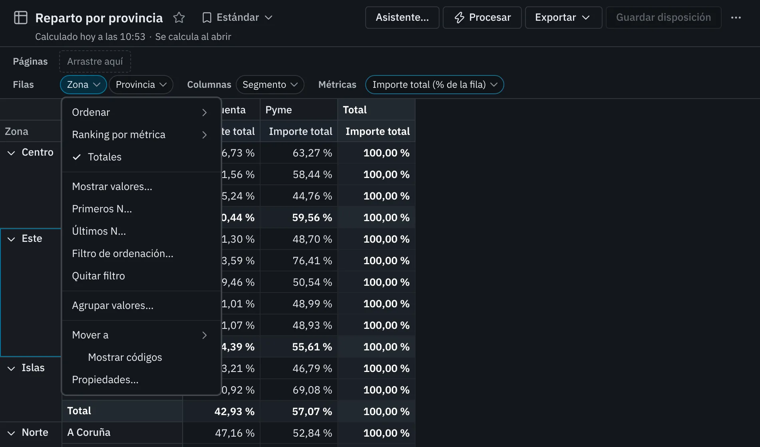Collapse the Islas zone row
This screenshot has width=760, height=447.
pyautogui.click(x=11, y=368)
